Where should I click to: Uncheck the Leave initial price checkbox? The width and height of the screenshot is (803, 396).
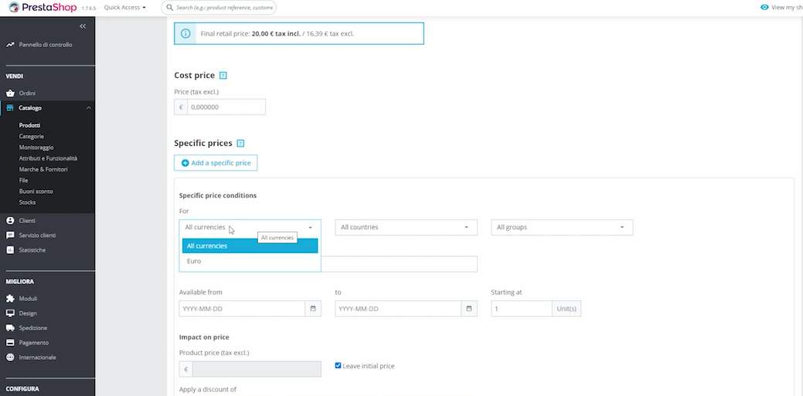coord(339,365)
